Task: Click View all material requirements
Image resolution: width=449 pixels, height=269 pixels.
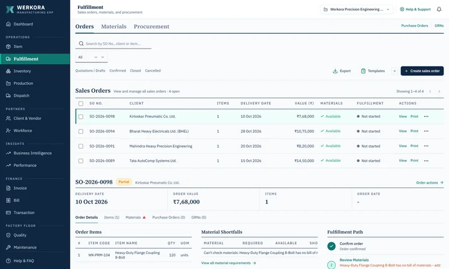Action: tap(228, 263)
